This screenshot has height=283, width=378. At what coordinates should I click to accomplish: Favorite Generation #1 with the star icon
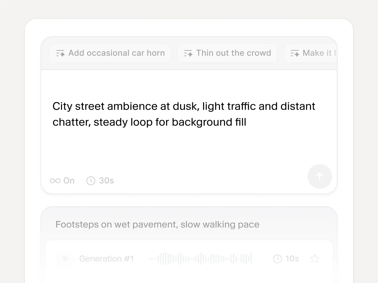pos(314,259)
